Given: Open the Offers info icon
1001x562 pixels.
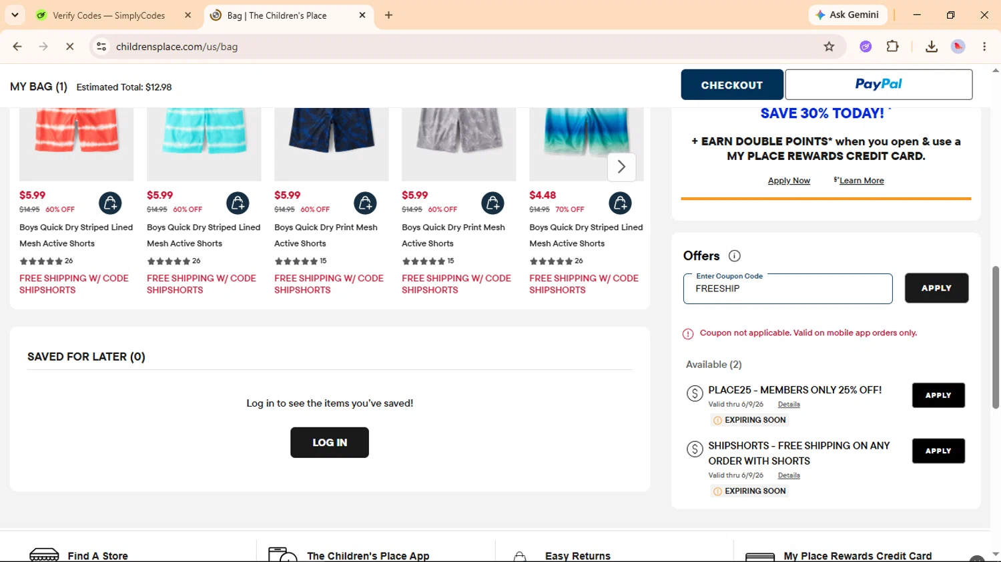Looking at the screenshot, I should 735,256.
